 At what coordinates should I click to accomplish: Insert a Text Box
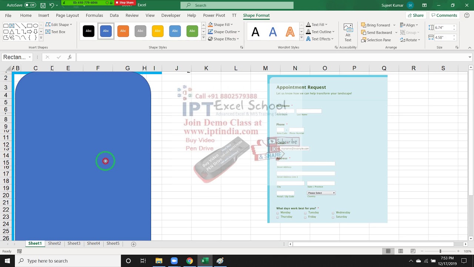[55, 32]
